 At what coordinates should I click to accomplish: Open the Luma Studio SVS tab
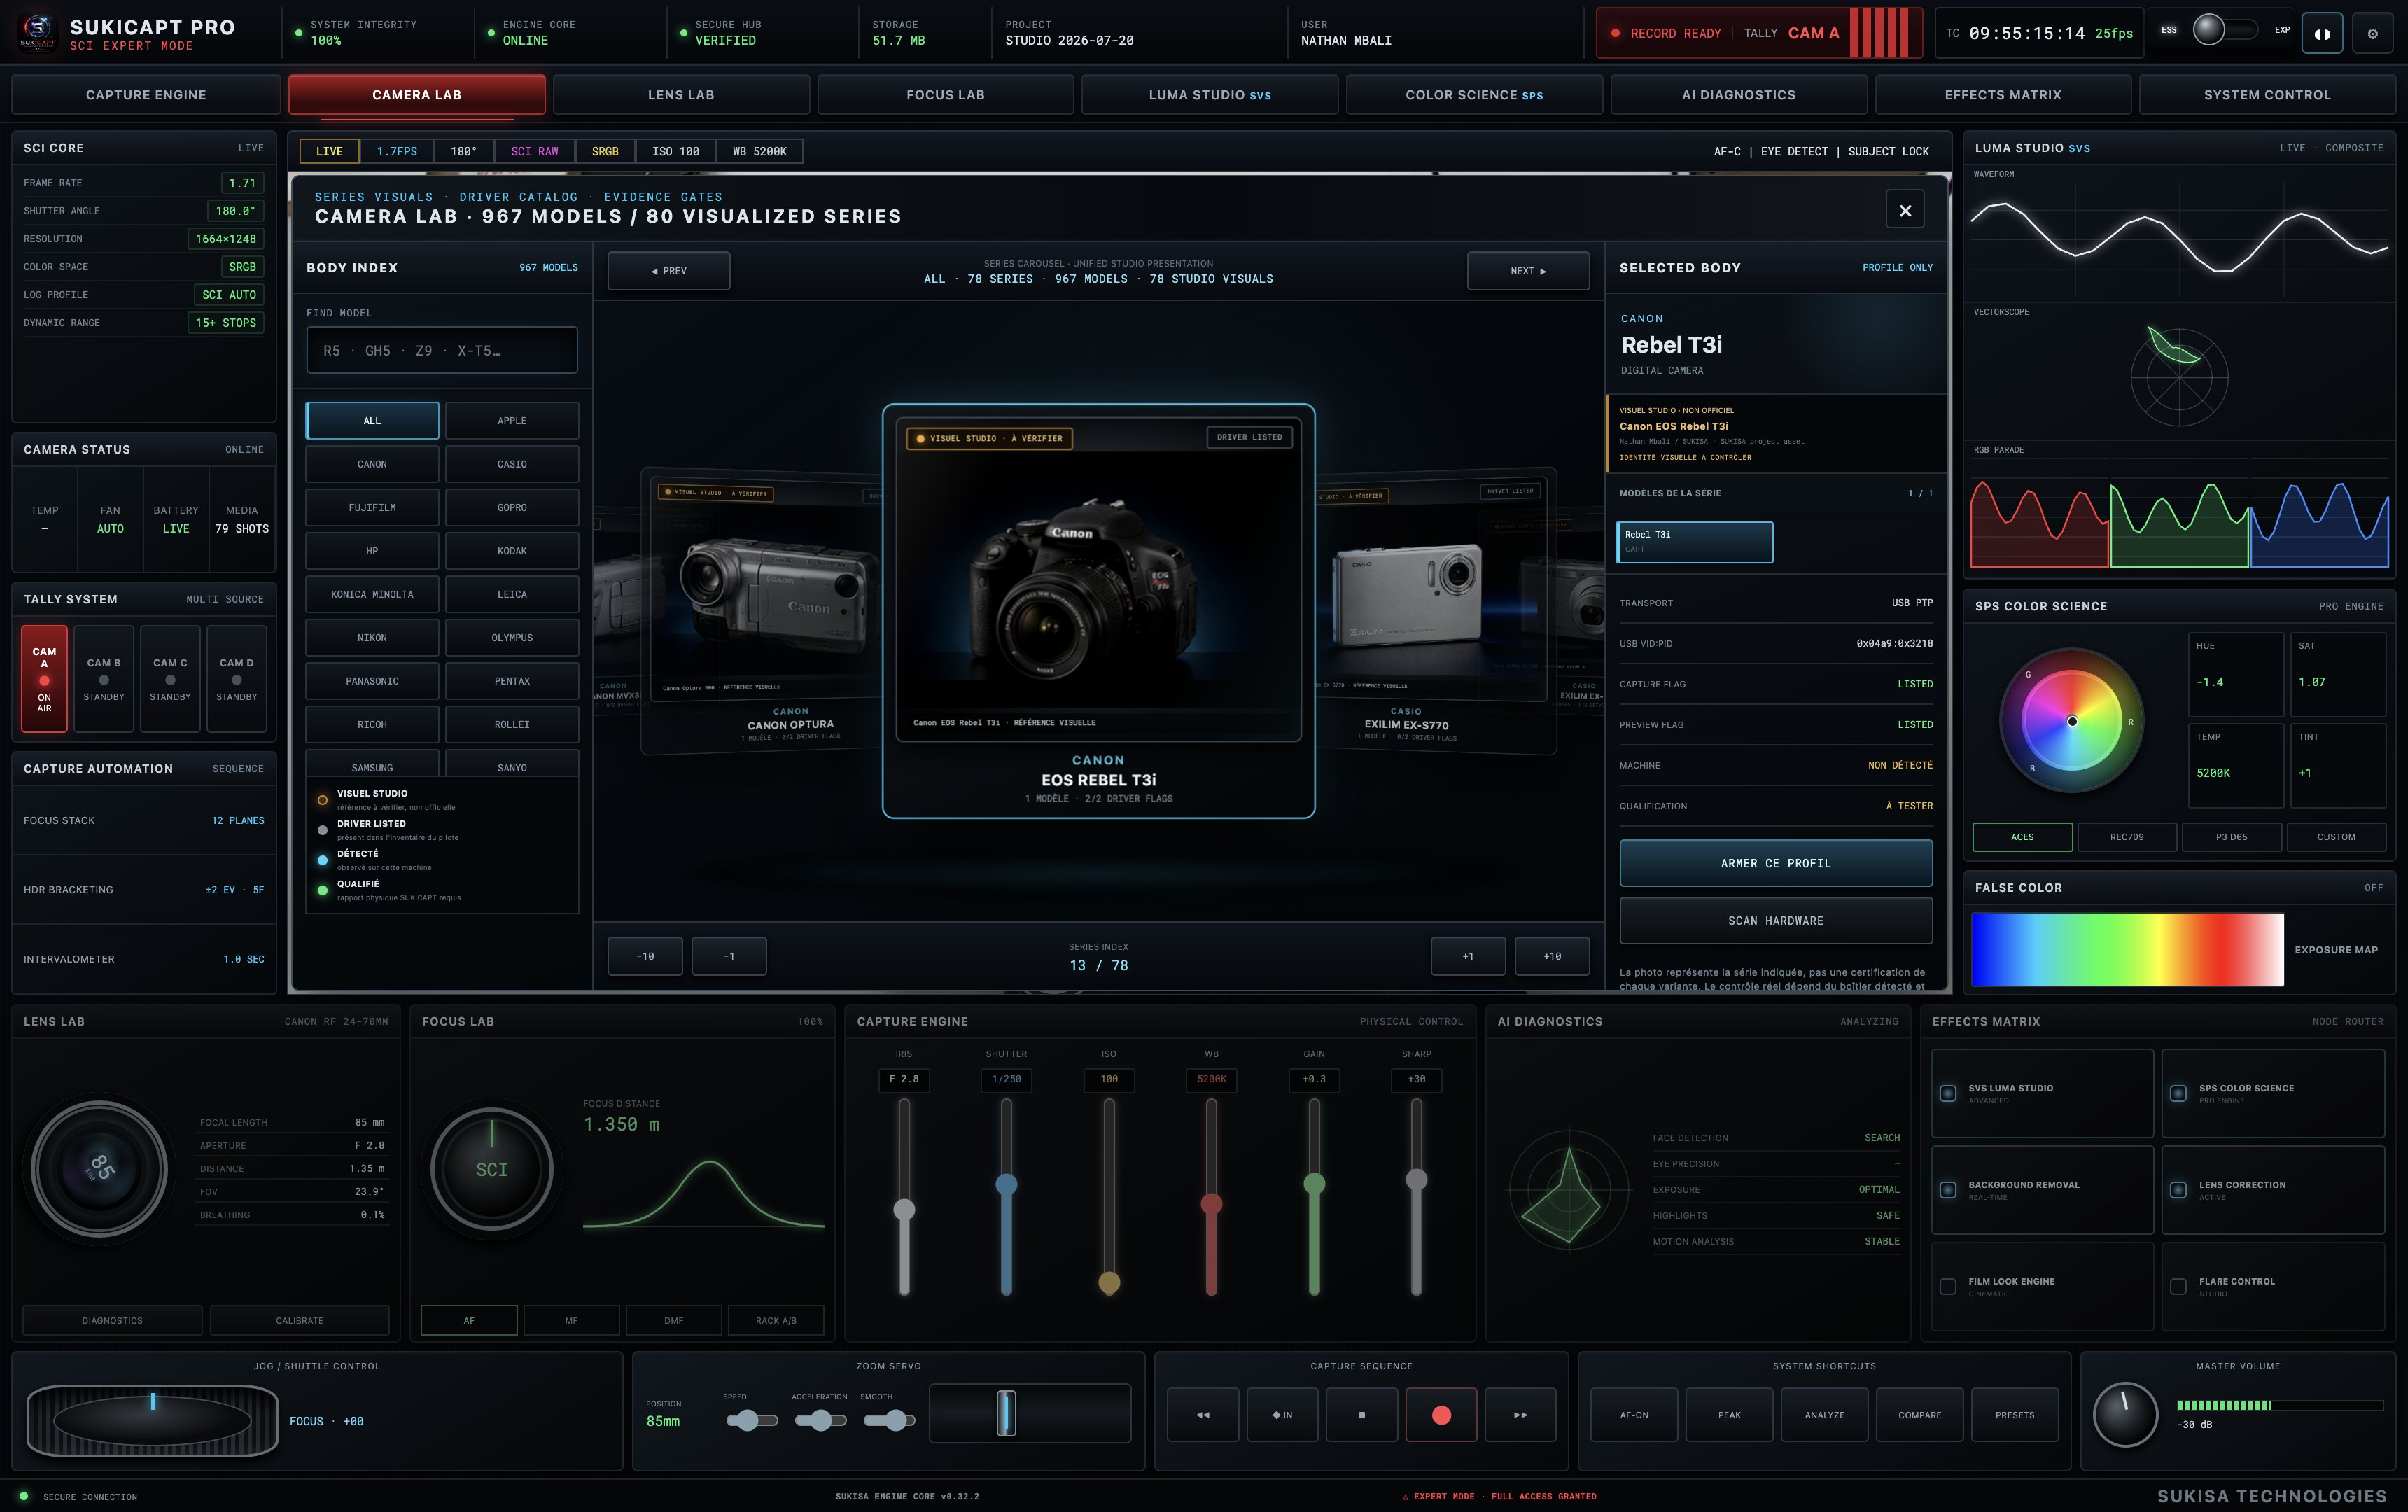click(x=1210, y=95)
